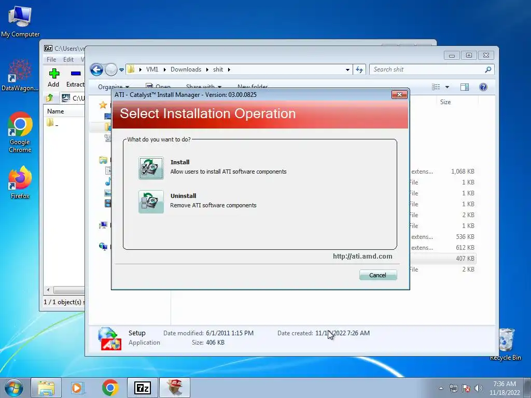Go forward in Explorer window
Image resolution: width=531 pixels, height=398 pixels.
[111, 70]
